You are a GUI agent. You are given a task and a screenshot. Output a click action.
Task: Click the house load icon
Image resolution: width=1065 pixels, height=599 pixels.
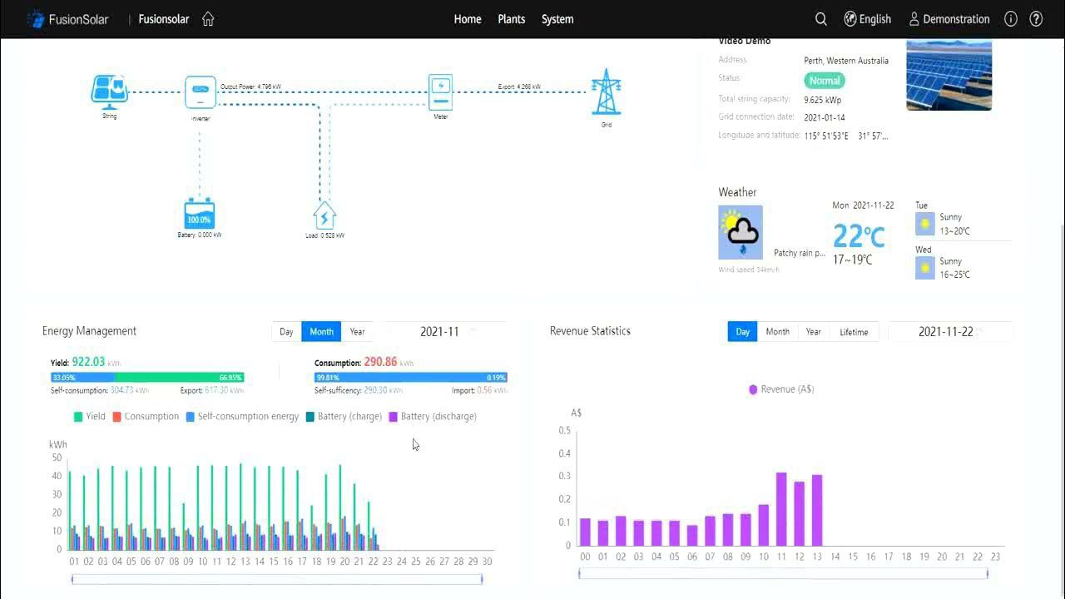324,215
